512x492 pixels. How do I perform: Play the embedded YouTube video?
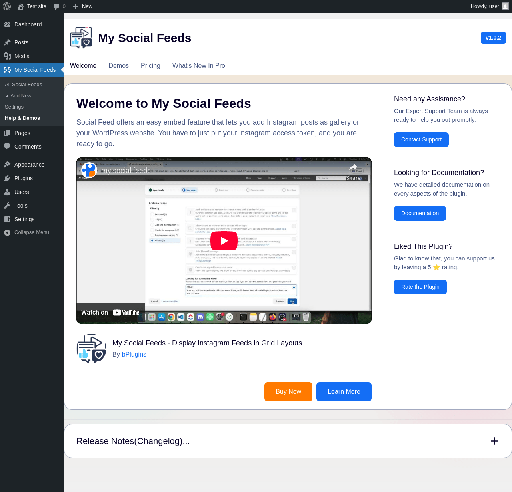[224, 241]
